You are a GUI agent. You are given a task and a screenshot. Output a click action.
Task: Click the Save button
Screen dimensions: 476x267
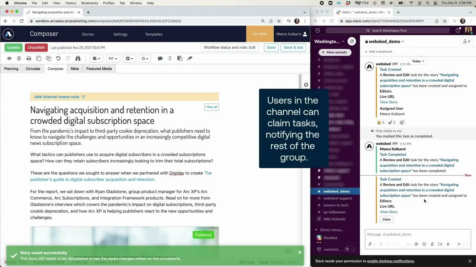(x=271, y=47)
